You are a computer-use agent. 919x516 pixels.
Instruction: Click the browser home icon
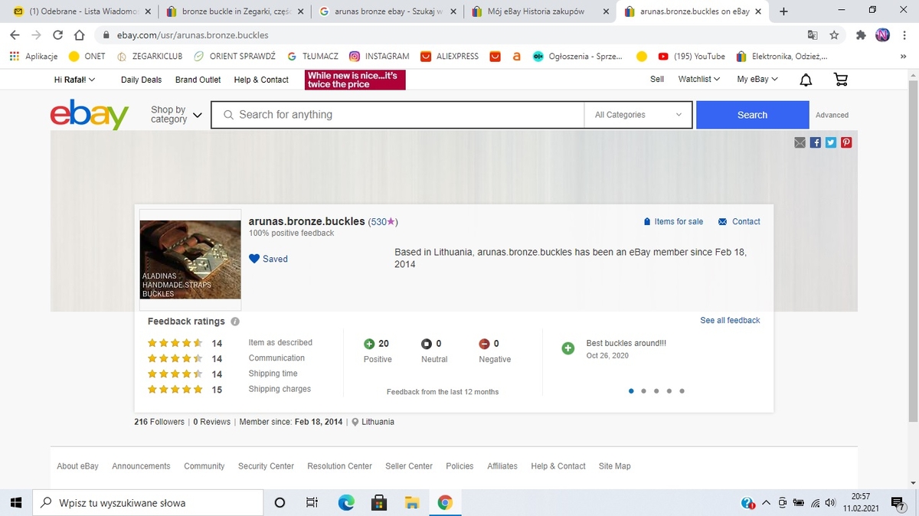80,35
